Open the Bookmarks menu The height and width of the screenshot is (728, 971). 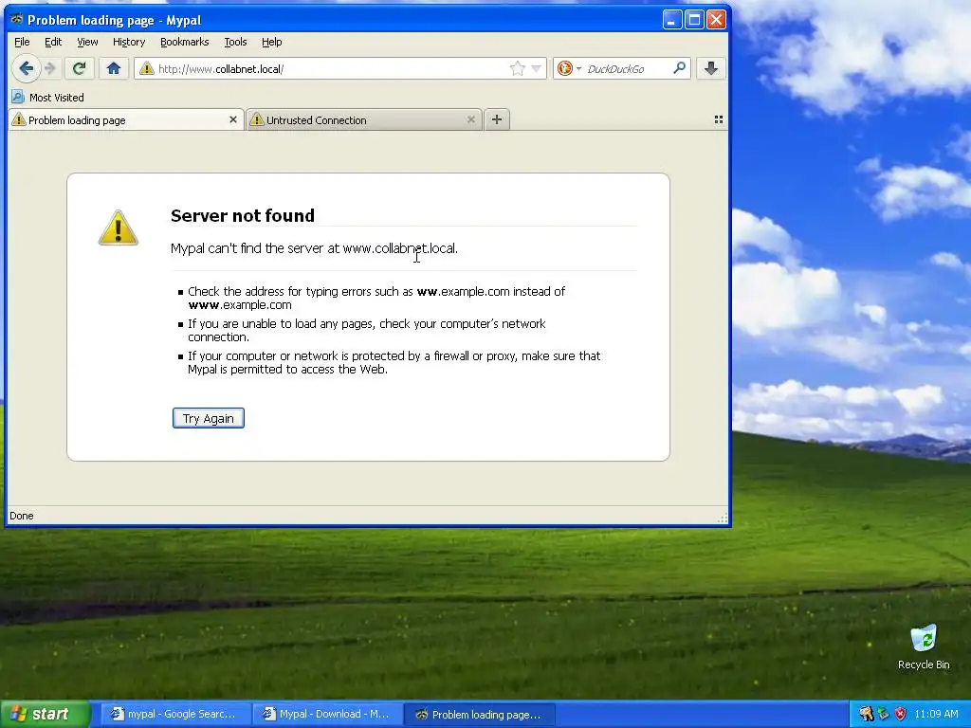(185, 42)
